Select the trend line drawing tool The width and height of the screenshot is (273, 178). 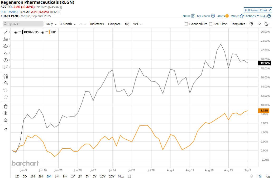(x=6, y=32)
